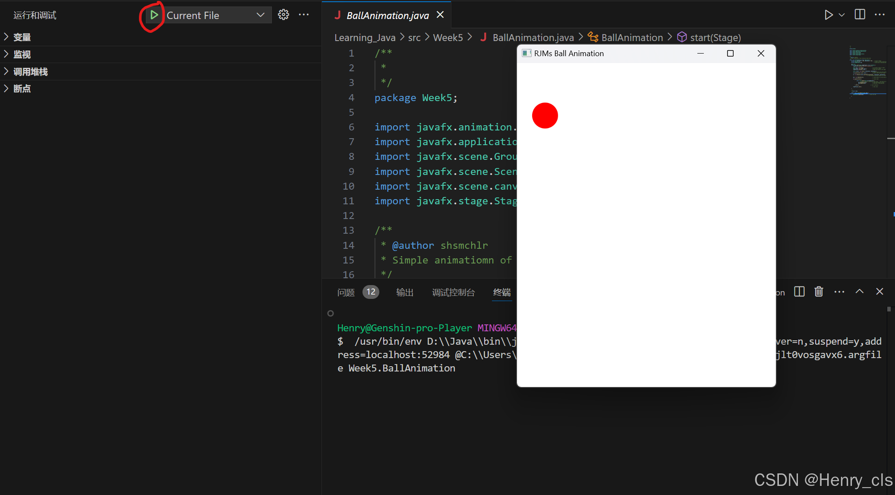Screen dimensions: 895x495
Task: Maximize panel with the up chevron
Action: click(x=859, y=292)
